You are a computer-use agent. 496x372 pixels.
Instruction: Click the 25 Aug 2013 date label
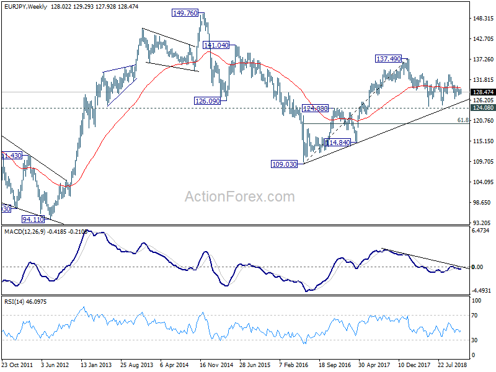pyautogui.click(x=136, y=365)
